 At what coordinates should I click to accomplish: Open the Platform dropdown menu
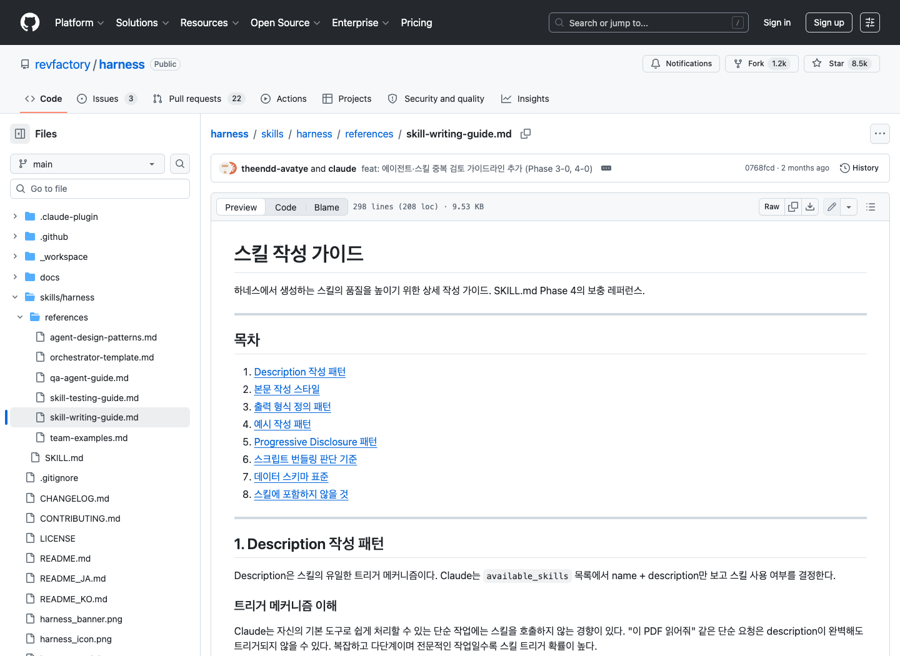click(x=79, y=22)
